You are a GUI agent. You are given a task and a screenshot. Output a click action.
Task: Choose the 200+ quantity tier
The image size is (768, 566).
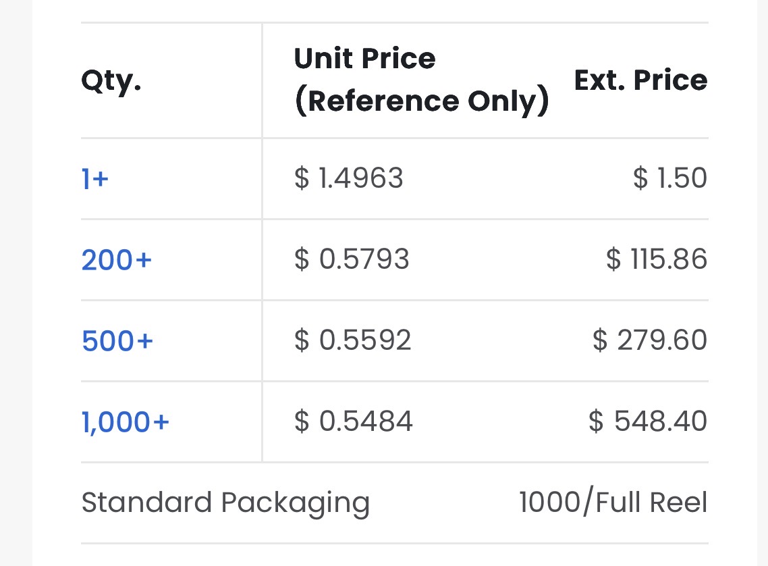tap(117, 260)
